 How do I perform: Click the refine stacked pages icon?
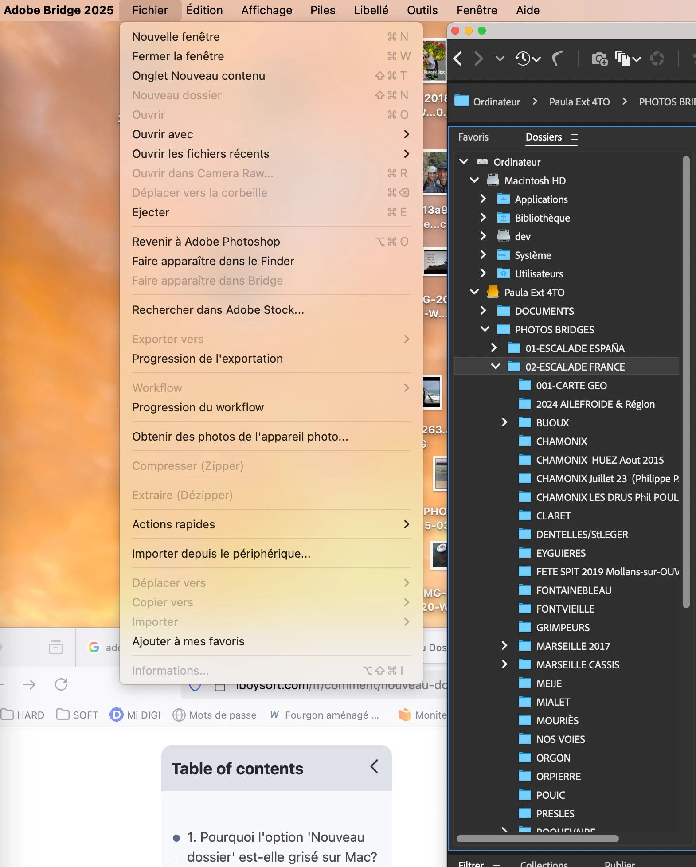[628, 59]
